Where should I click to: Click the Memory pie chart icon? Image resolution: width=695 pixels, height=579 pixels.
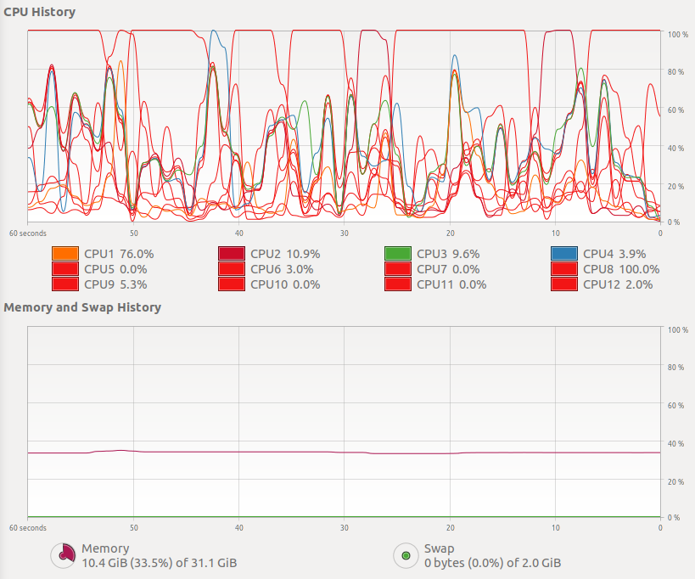coord(64,555)
